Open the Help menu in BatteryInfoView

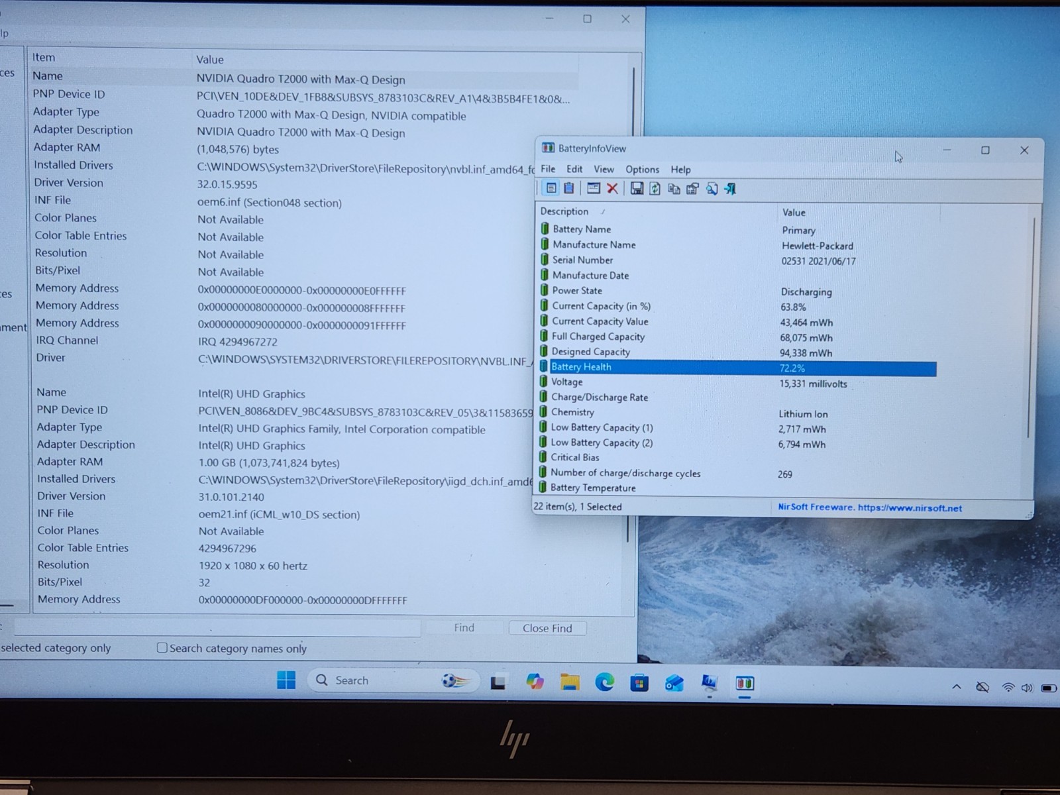point(680,170)
